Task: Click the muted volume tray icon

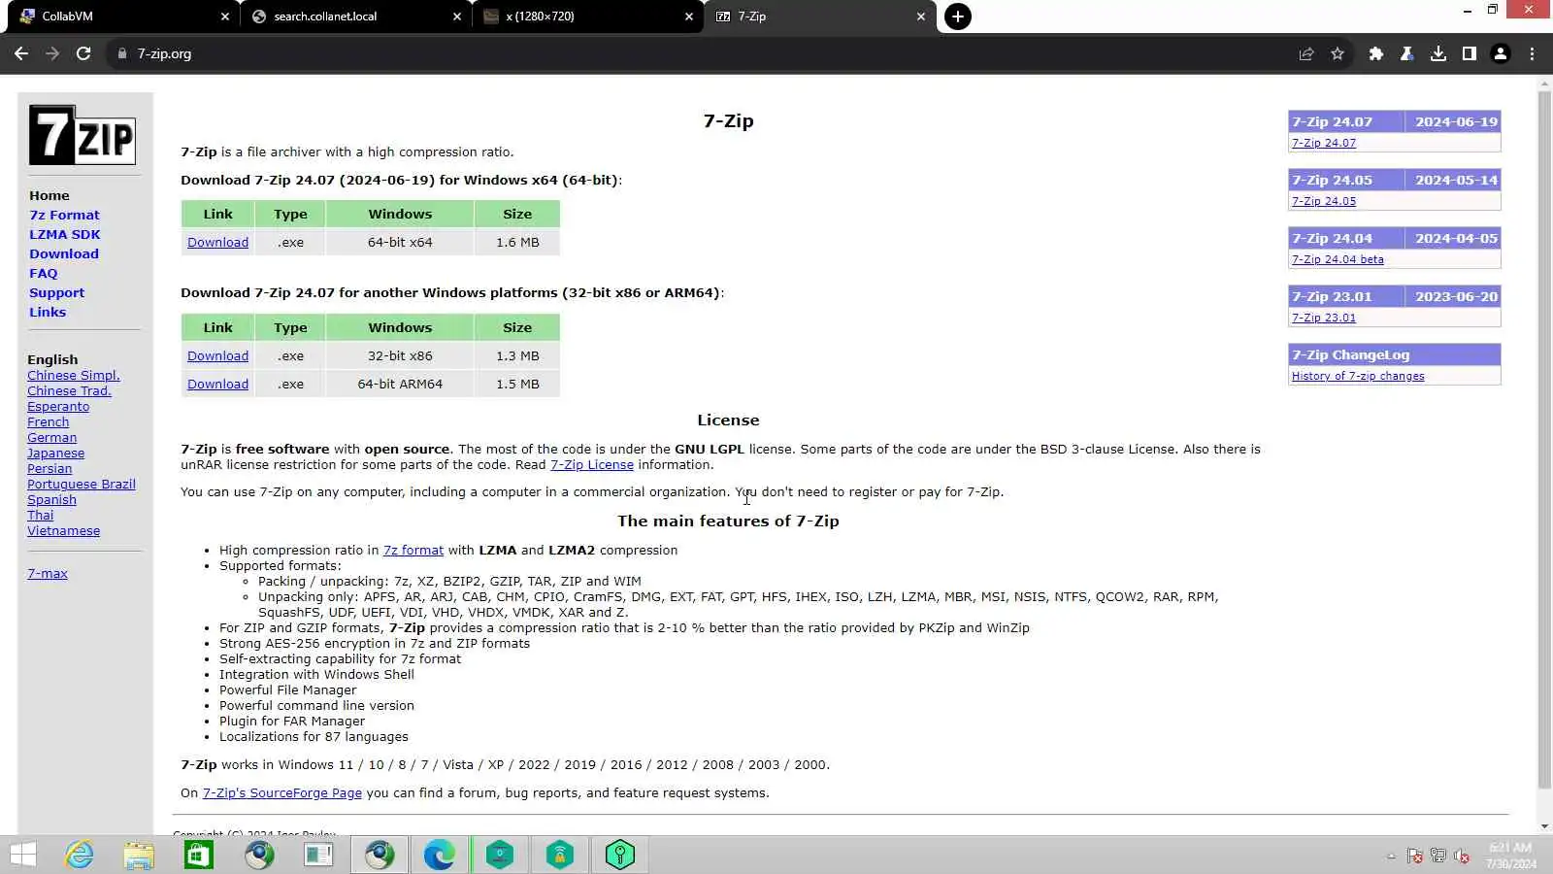Action: coord(1461,856)
